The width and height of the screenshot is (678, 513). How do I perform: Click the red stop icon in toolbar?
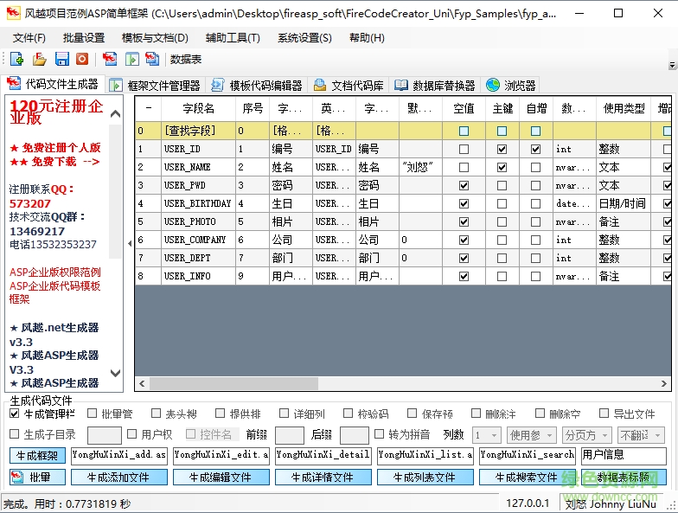point(82,59)
